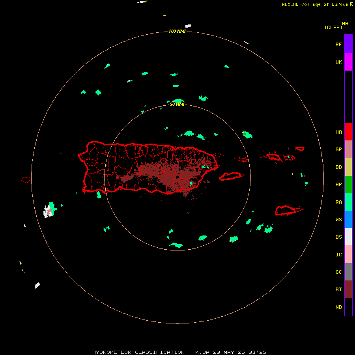Screen dimensions: 355x355
Task: Click the 50 NMI range ring label
Action: pyautogui.click(x=177, y=105)
